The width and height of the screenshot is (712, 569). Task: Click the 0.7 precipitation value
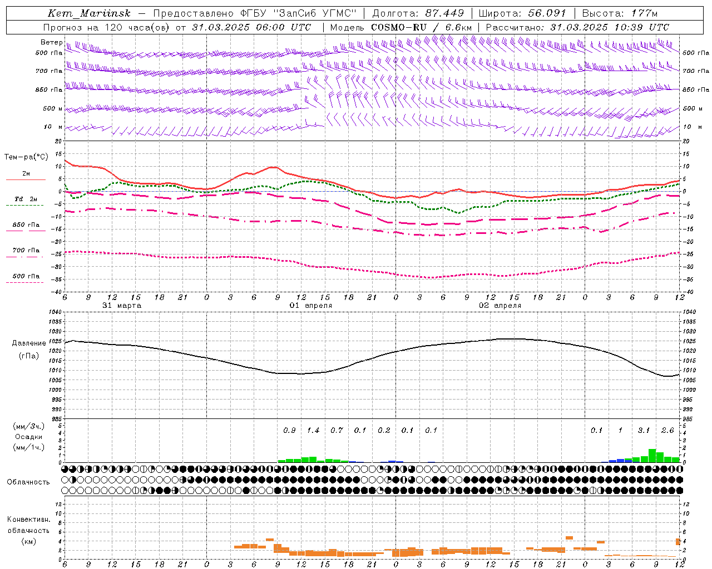point(337,431)
